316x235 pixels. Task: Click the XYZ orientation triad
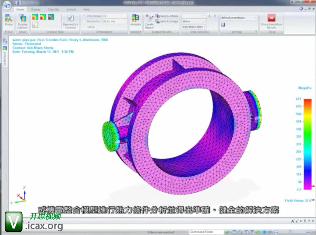click(19, 195)
